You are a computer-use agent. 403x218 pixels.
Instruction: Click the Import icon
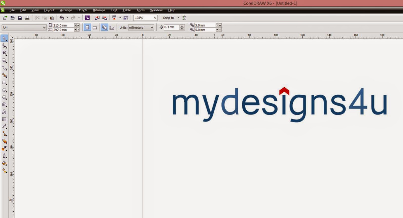coord(97,18)
